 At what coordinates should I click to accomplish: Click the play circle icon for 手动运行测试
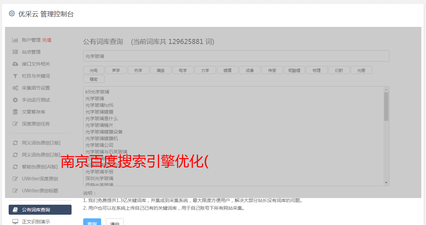click(15, 100)
